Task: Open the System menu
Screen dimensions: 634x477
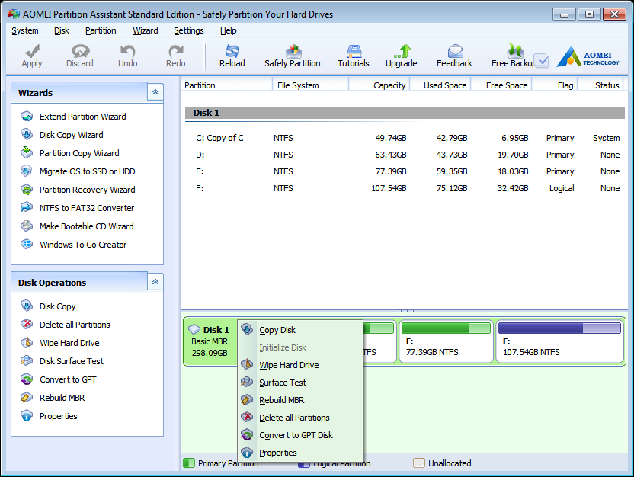Action: click(x=25, y=30)
